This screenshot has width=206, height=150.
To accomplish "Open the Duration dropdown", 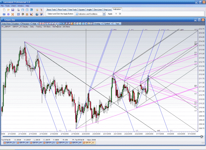I will coord(16,24).
